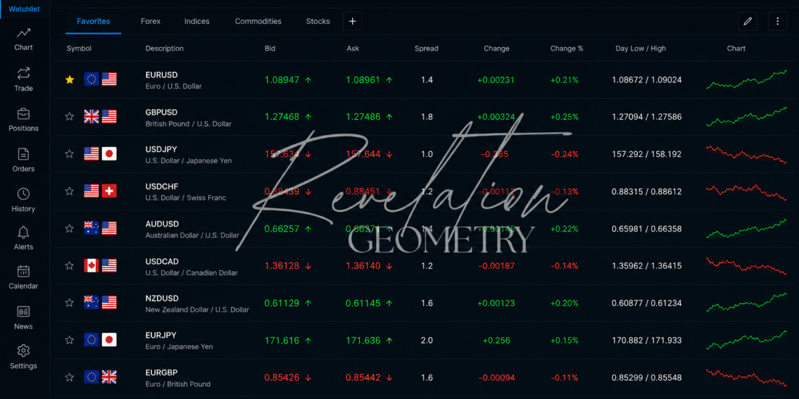Unfavorite EURUSD with the gold star
This screenshot has height=399, width=799.
pyautogui.click(x=69, y=80)
